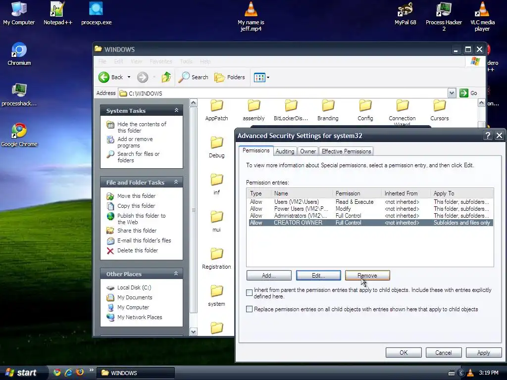The height and width of the screenshot is (380, 507).
Task: Click the Edit... permission button
Action: tap(318, 275)
